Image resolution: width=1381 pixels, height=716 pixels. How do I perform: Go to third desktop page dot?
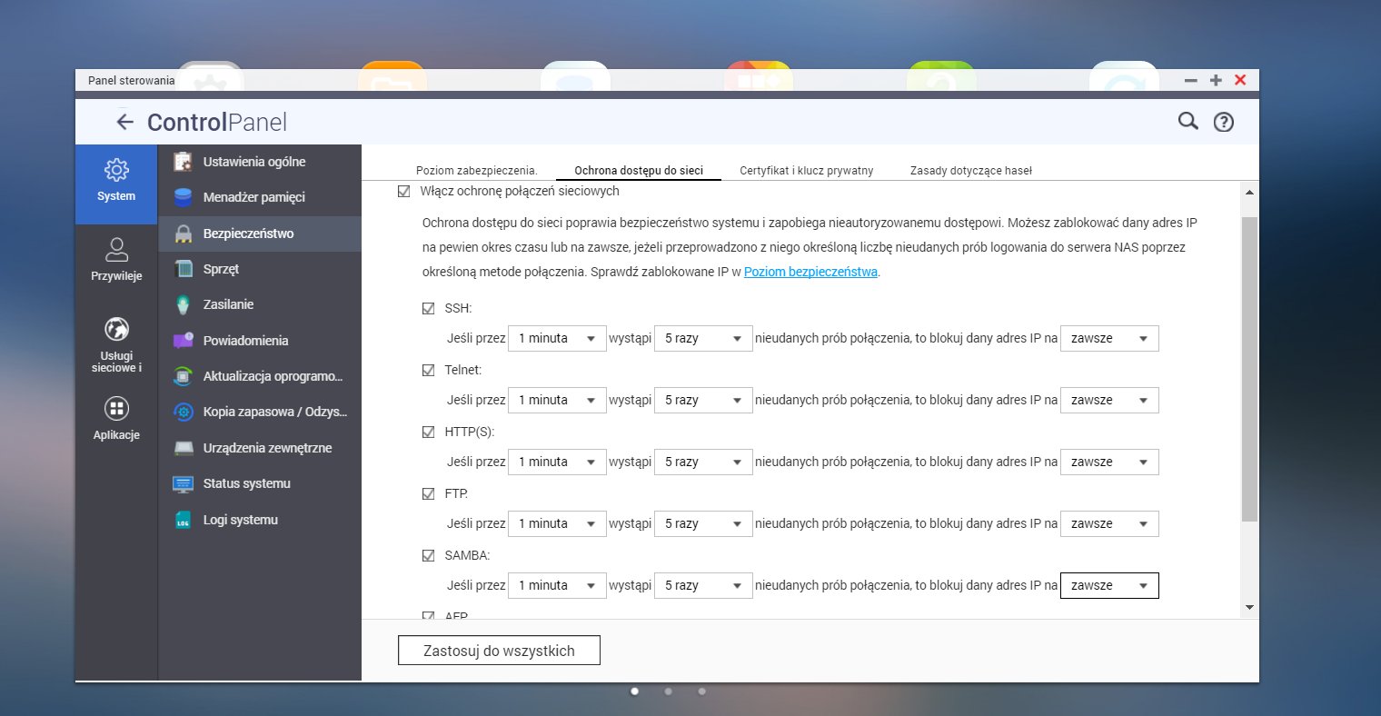[x=701, y=691]
